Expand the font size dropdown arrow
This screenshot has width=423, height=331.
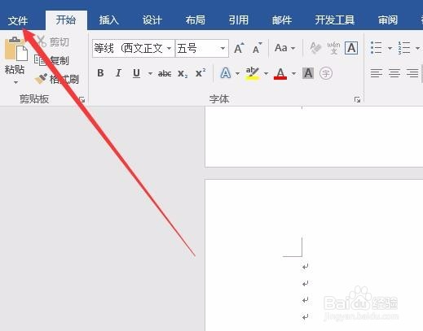(x=223, y=49)
